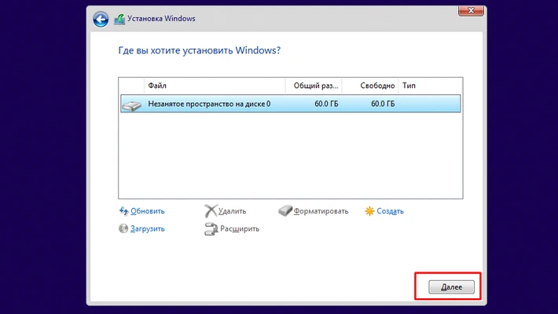Open the Обновить link
This screenshot has width=558, height=314.
click(147, 211)
